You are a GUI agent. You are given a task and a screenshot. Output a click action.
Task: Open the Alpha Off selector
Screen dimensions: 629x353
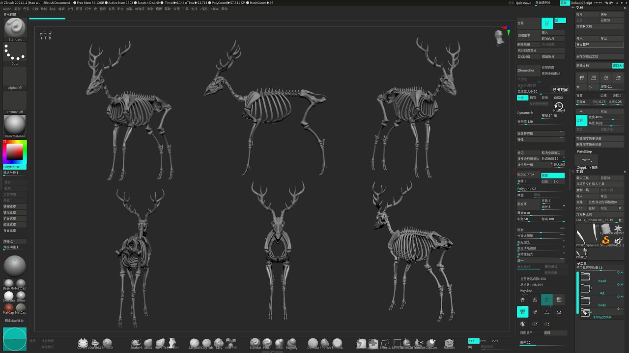click(x=15, y=78)
